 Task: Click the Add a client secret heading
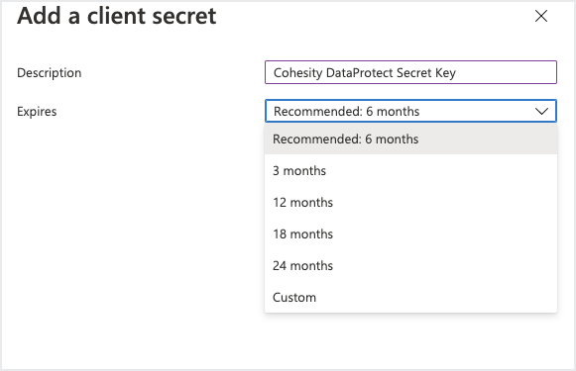point(117,16)
